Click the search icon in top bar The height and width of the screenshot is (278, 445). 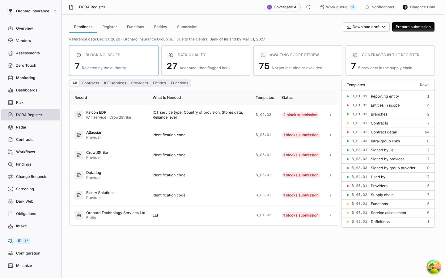[308, 7]
